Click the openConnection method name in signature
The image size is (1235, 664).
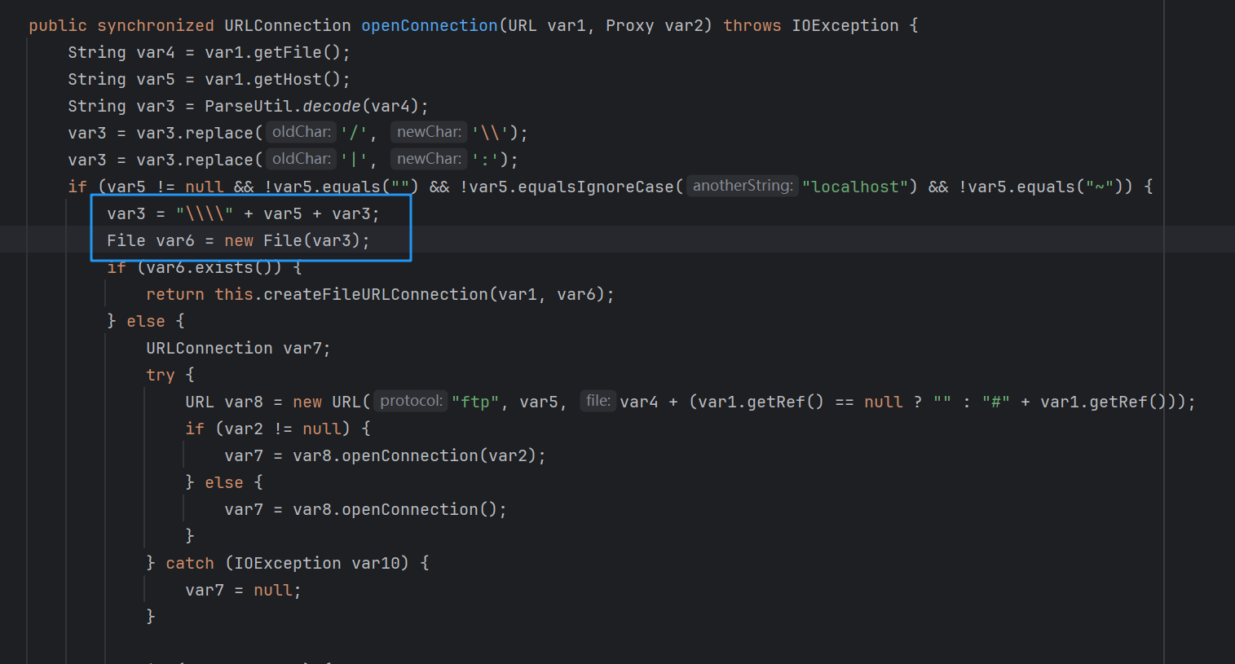point(429,25)
